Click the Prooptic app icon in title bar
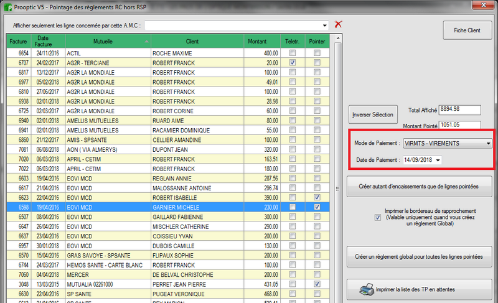The height and width of the screenshot is (303, 498). pyautogui.click(x=7, y=7)
